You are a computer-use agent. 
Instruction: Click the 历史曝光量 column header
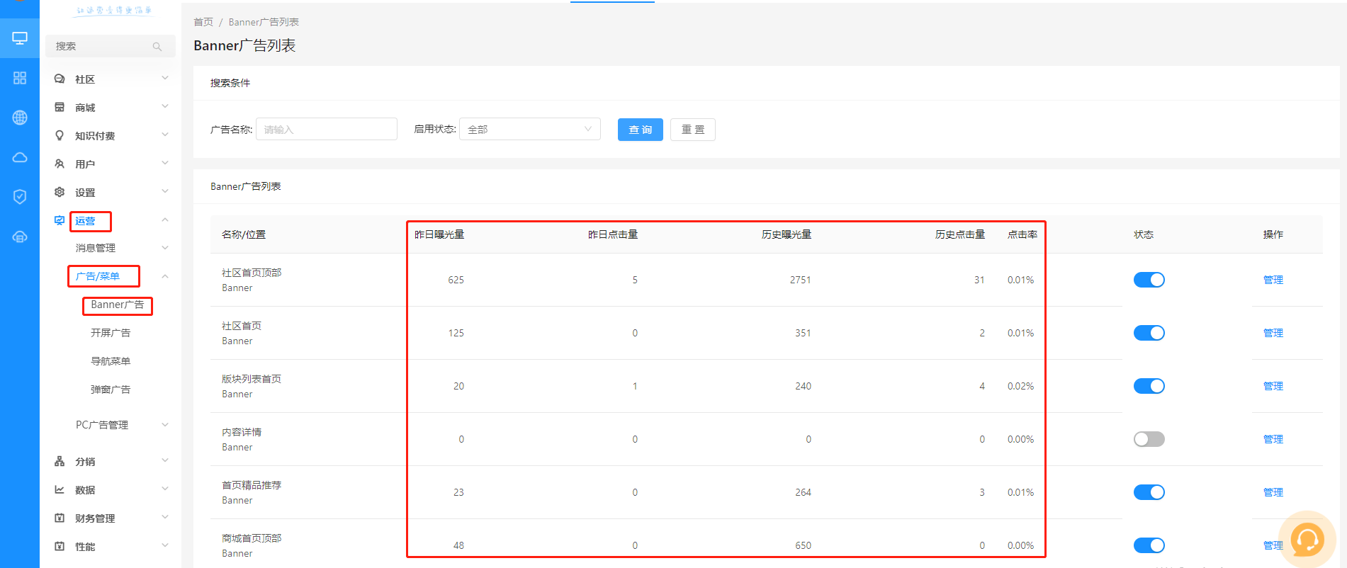(x=787, y=234)
